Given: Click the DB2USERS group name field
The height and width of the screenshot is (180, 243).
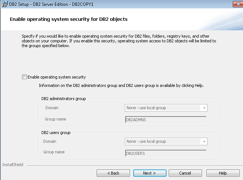Looking at the screenshot, I should [x=166, y=153].
